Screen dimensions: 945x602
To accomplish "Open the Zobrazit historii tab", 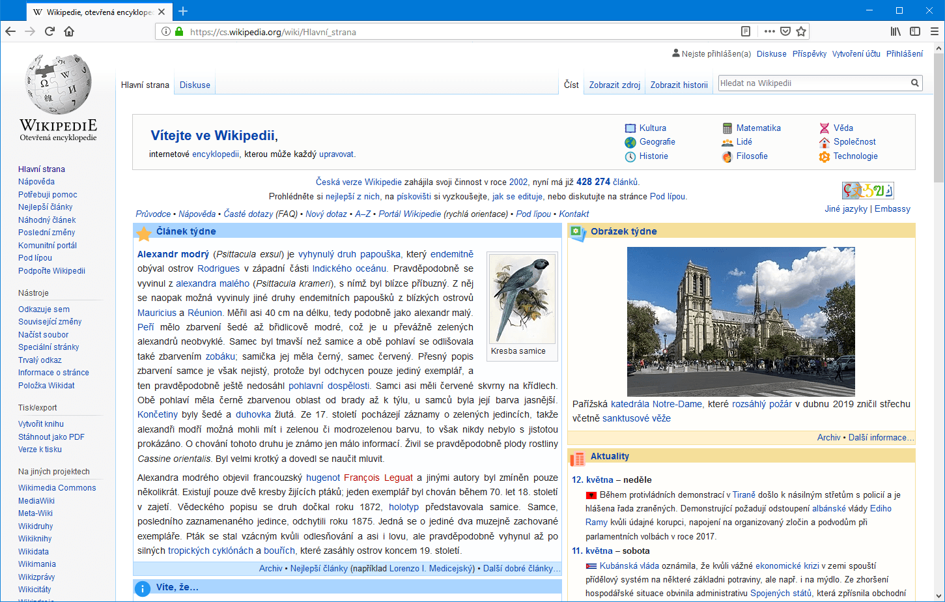I will pos(679,85).
